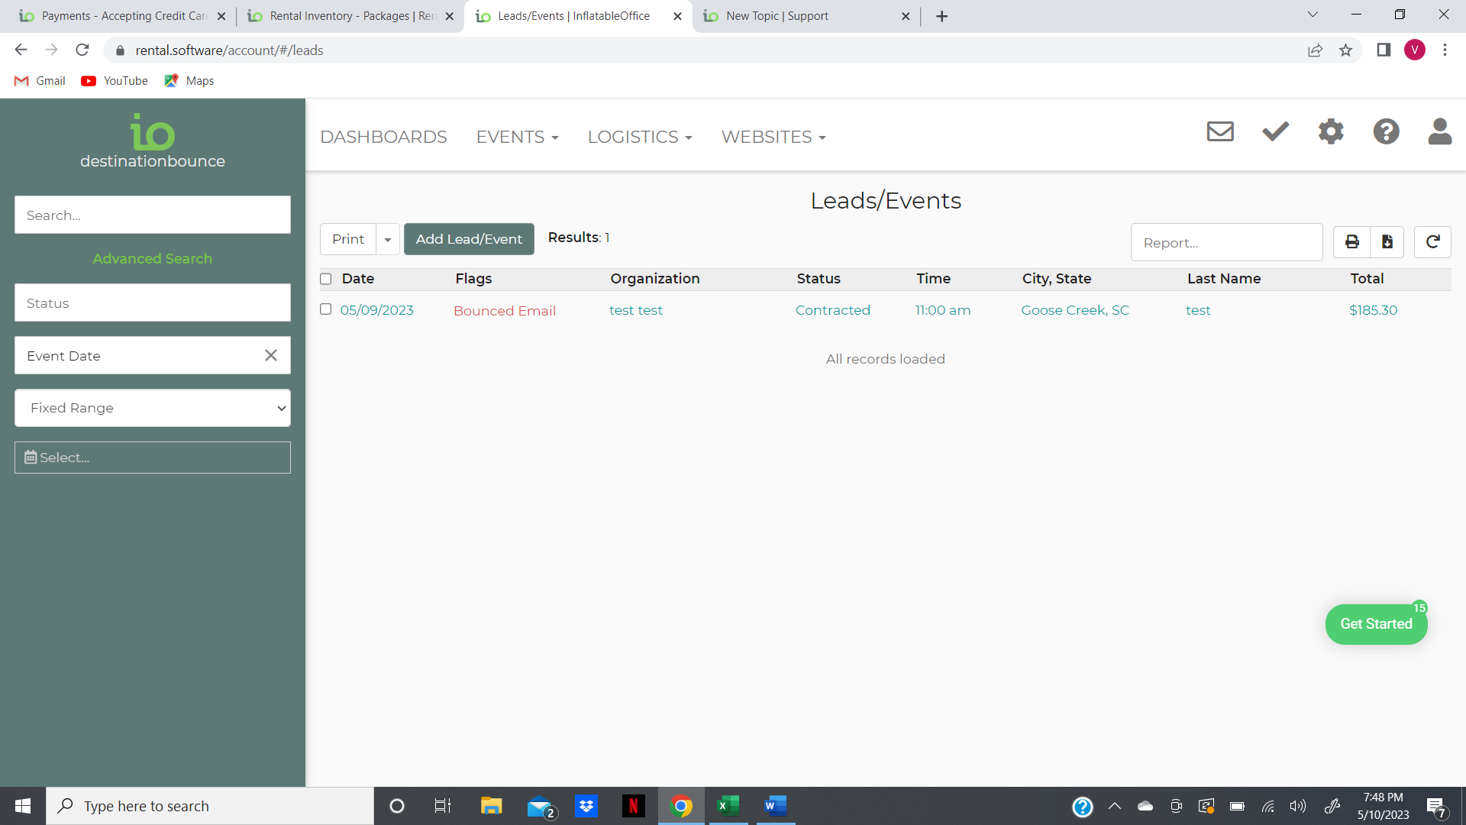Click the date Select field
Screen dimensions: 1466x825
coord(153,458)
